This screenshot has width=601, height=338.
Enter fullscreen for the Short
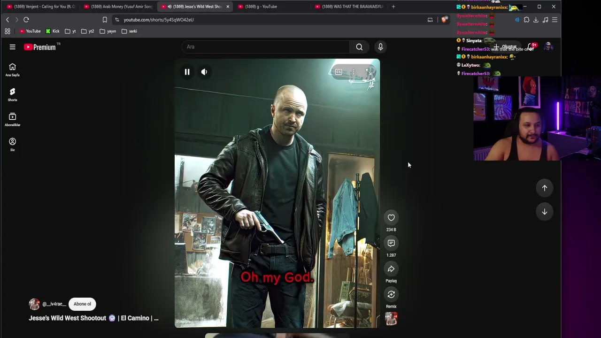coord(369,72)
